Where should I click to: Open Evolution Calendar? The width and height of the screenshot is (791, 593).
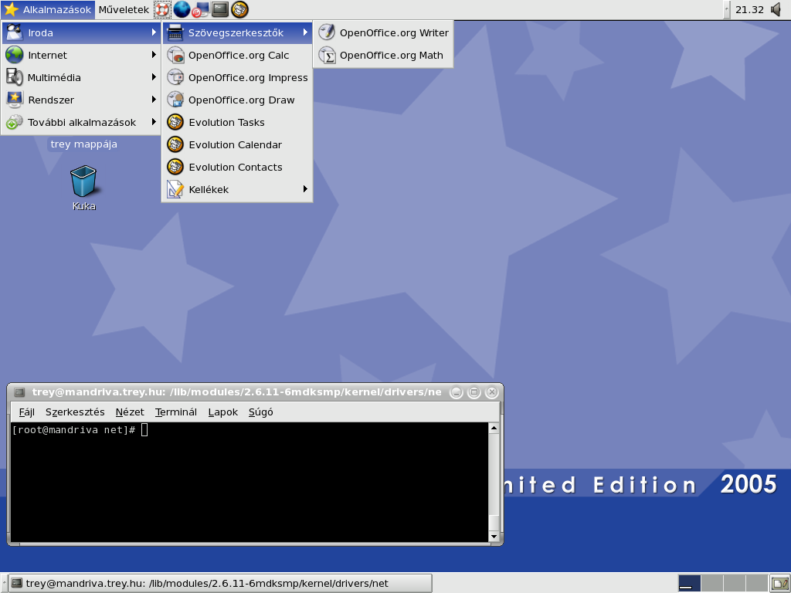pyautogui.click(x=237, y=144)
